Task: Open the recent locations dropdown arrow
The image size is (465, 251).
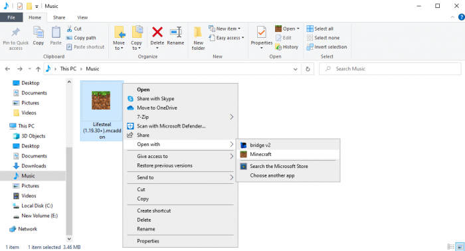Action: [29, 69]
